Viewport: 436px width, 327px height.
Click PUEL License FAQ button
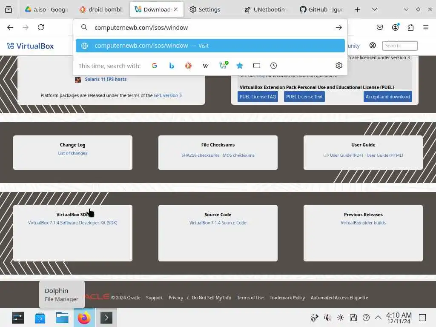tap(258, 97)
